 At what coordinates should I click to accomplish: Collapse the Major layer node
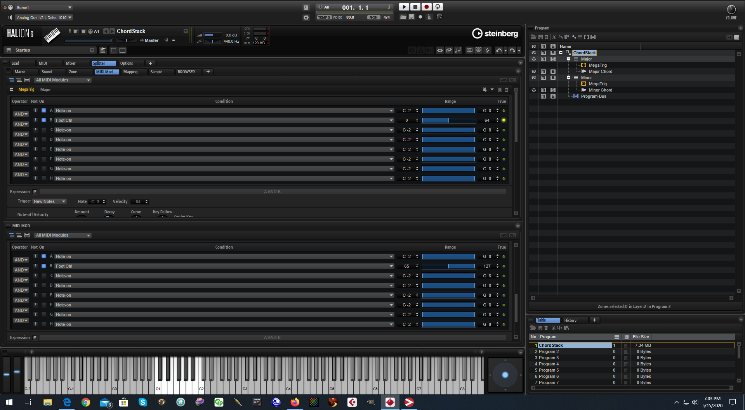pyautogui.click(x=568, y=59)
